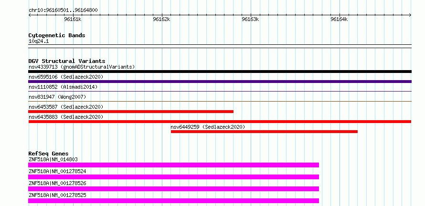The width and height of the screenshot is (425, 206).
Task: Click the Cytogenetic Bands track title
Action: 57,35
